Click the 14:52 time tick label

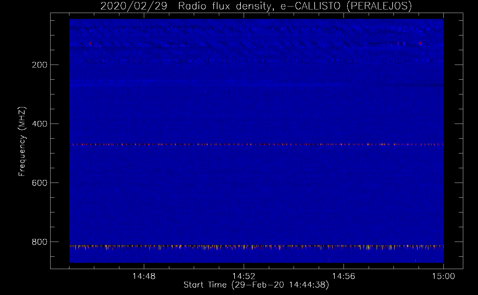click(244, 276)
